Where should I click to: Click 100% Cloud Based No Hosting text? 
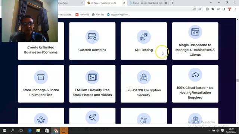[195, 93]
